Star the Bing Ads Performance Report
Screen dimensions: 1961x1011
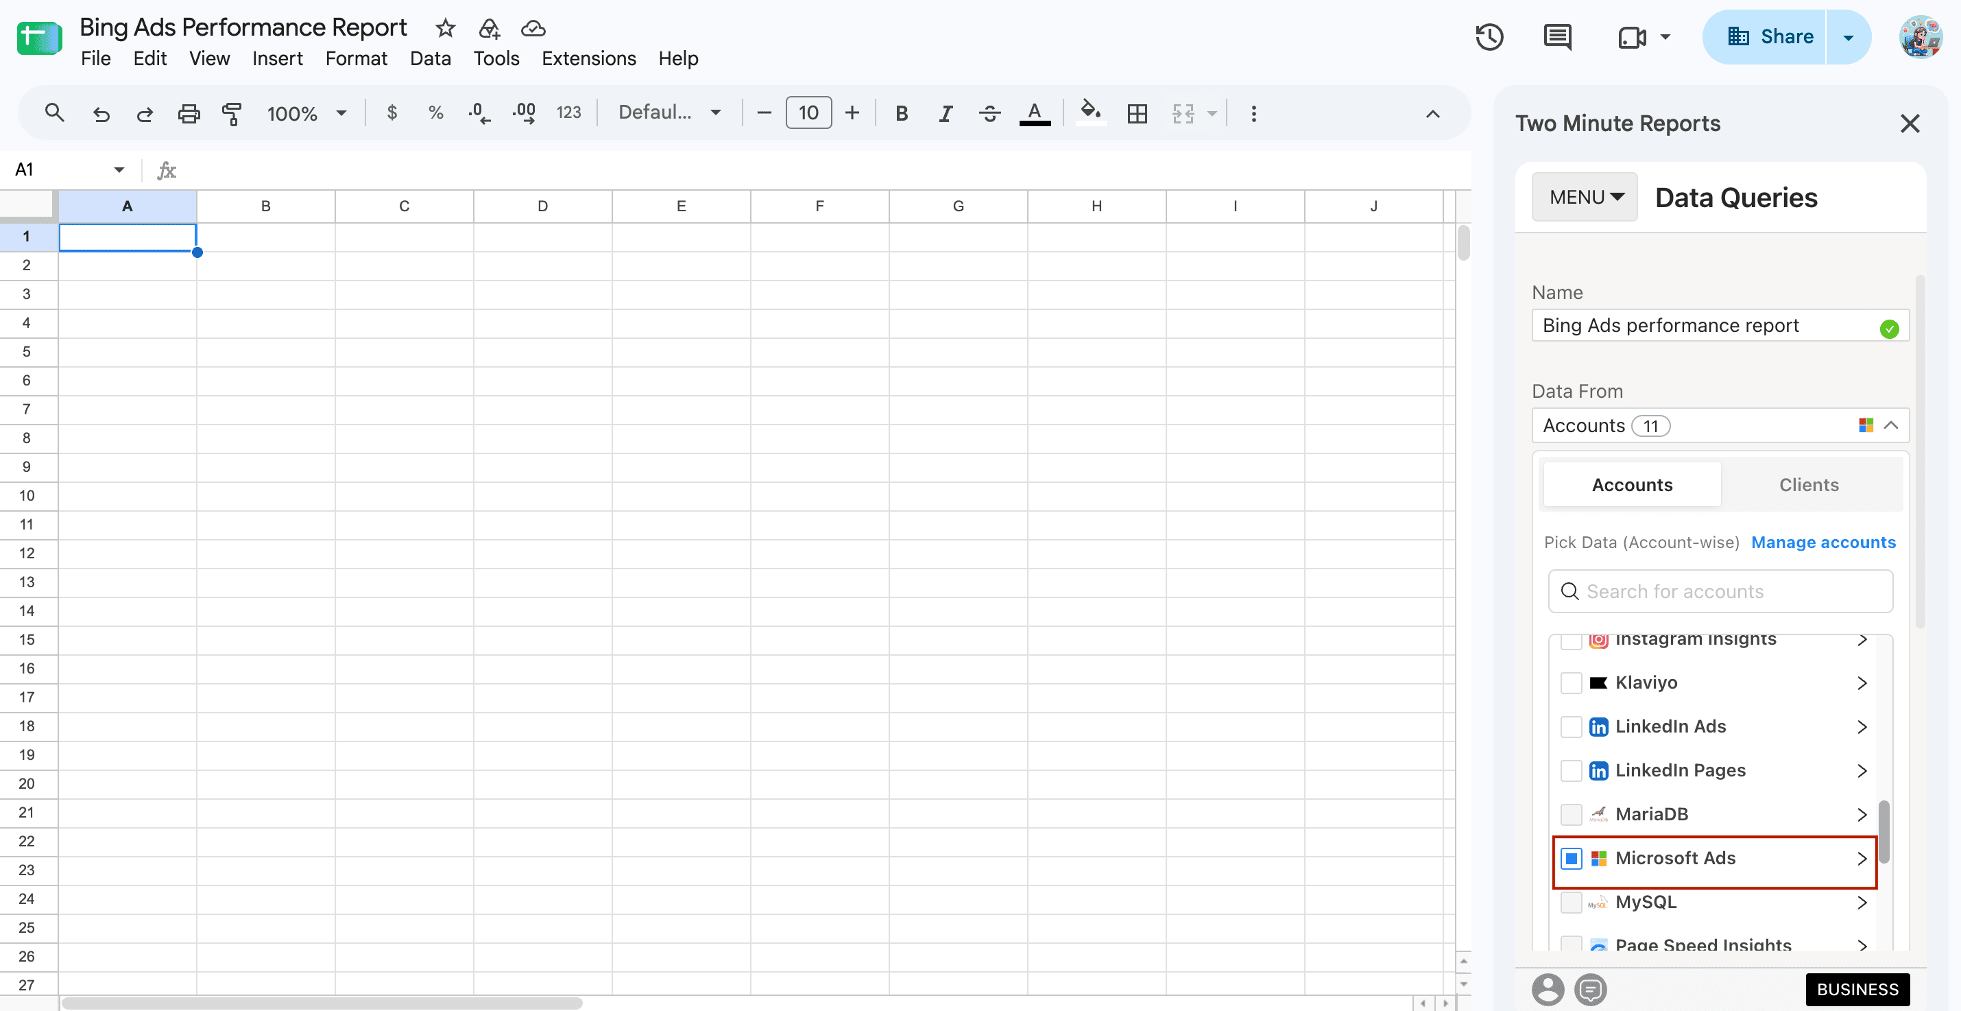pos(445,28)
